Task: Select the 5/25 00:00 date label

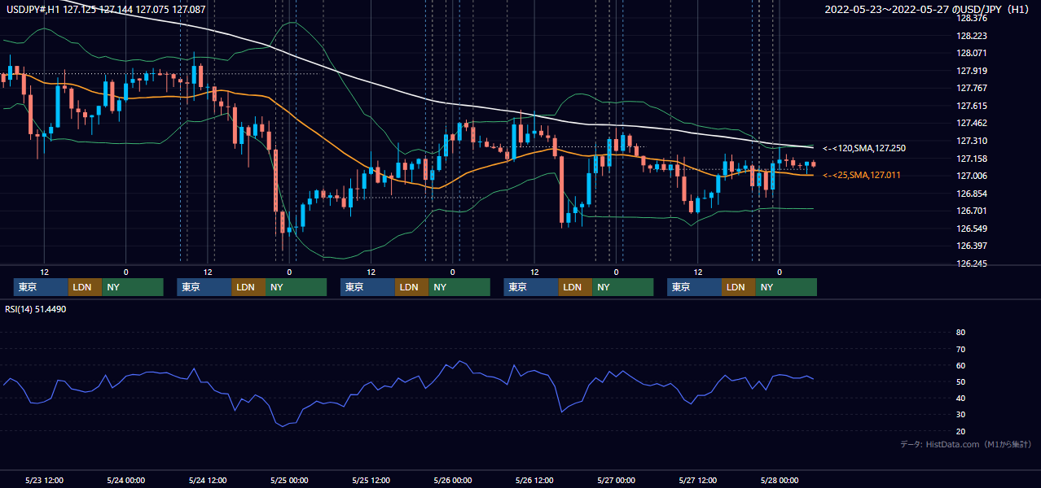Action: (x=289, y=480)
